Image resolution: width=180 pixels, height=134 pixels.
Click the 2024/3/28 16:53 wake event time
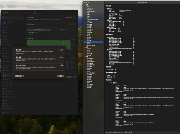coord(128,90)
